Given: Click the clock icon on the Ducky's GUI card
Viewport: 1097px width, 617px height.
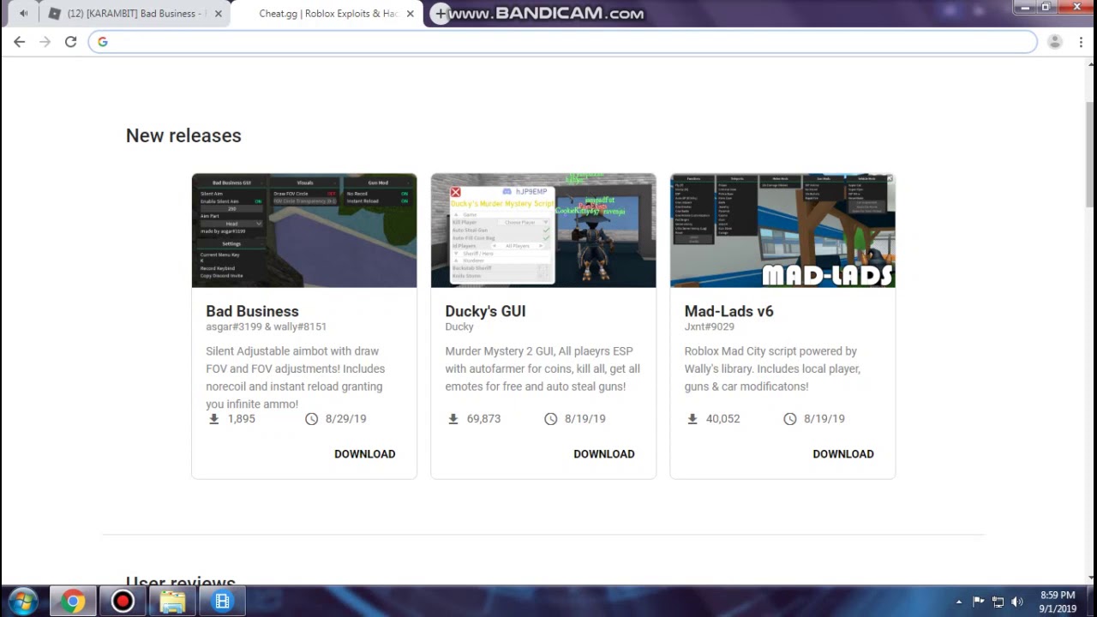Looking at the screenshot, I should pyautogui.click(x=550, y=419).
